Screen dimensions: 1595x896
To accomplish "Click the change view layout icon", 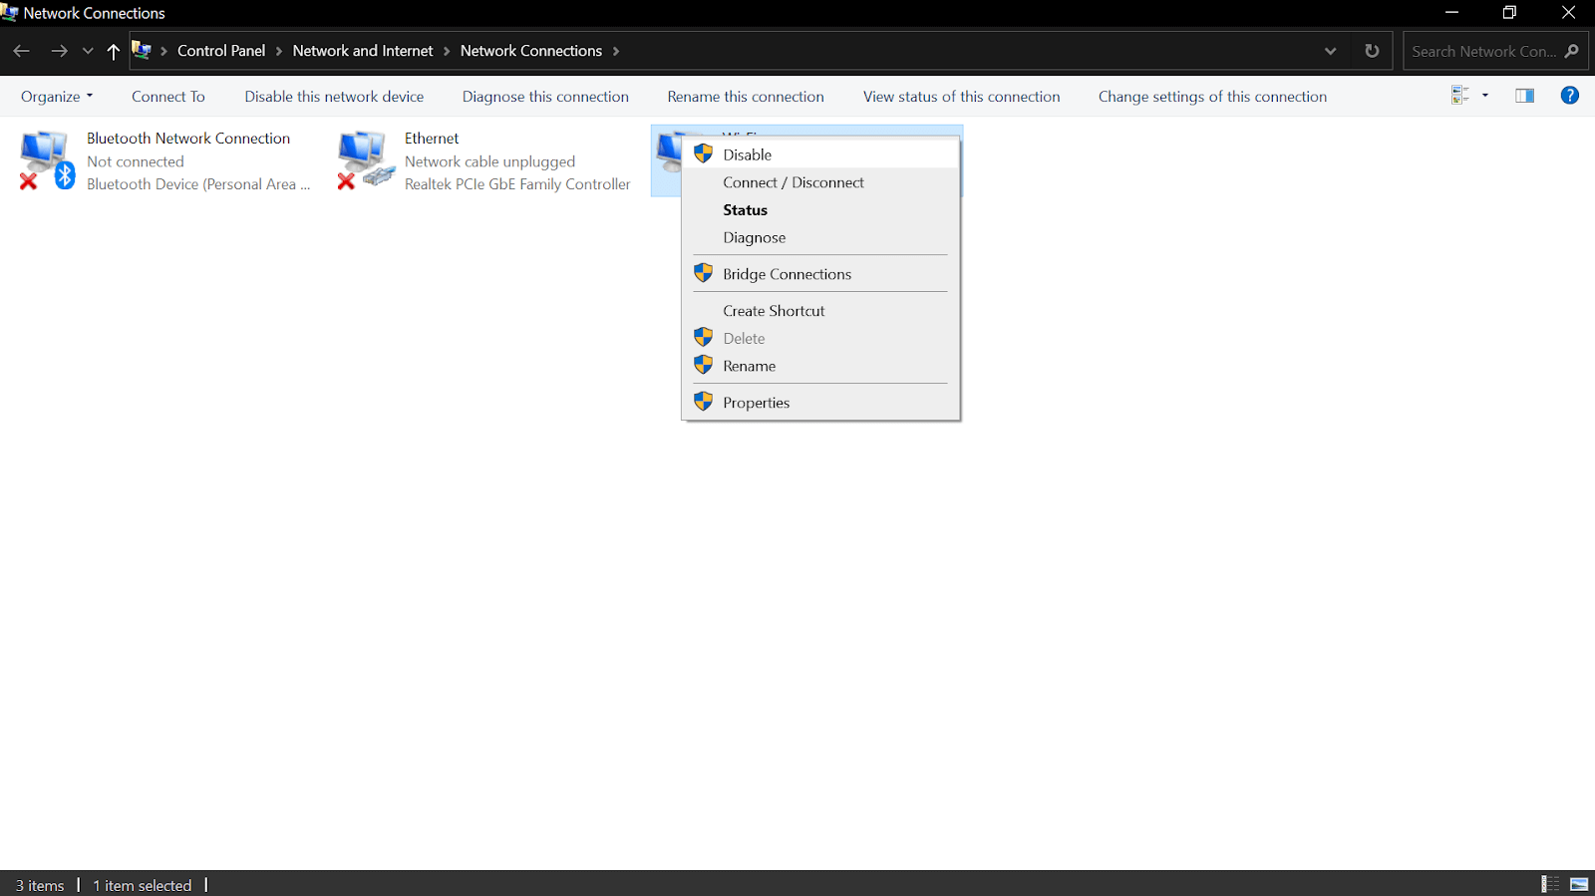I will (x=1459, y=96).
